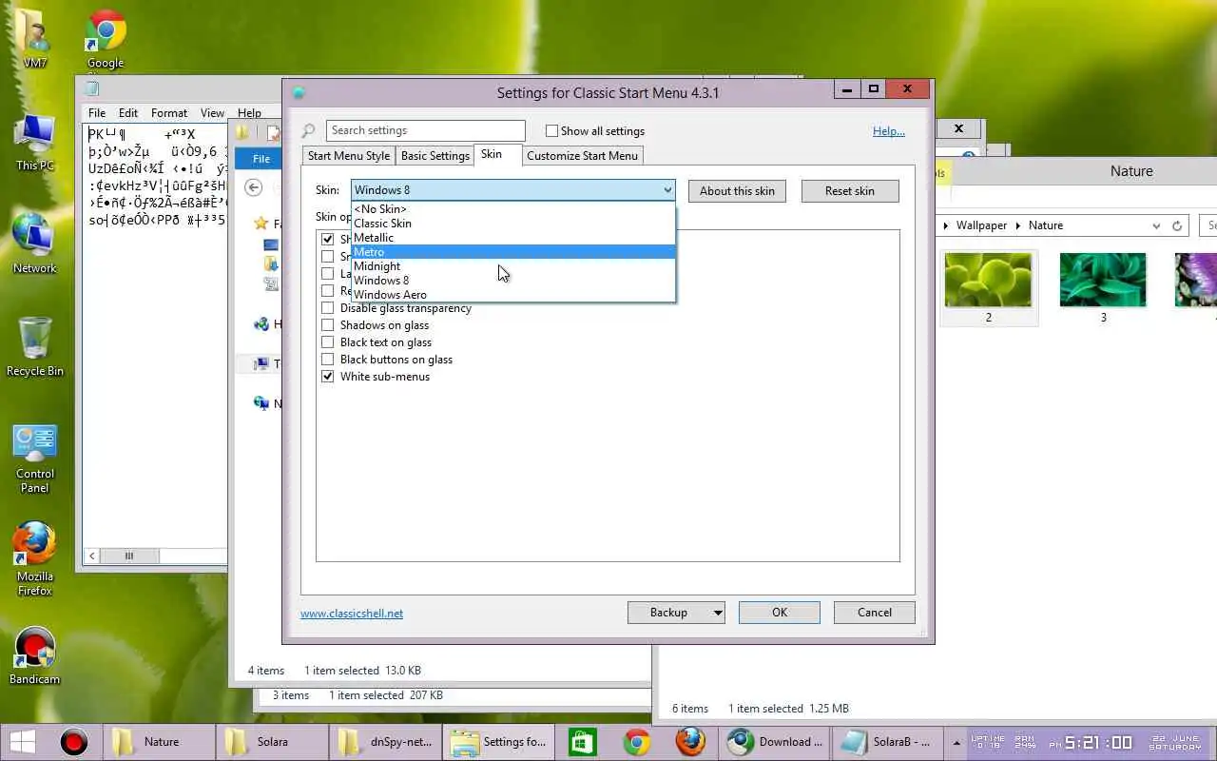Click Wallpaper in the Explorer breadcrumb
Viewport: 1217px width, 761px height.
coord(981,225)
